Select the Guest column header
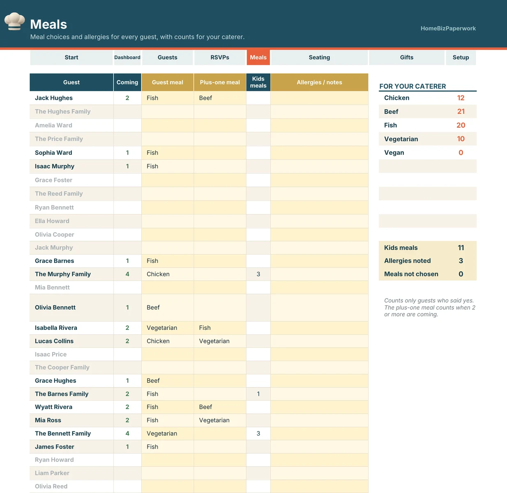The width and height of the screenshot is (507, 493). click(x=71, y=82)
